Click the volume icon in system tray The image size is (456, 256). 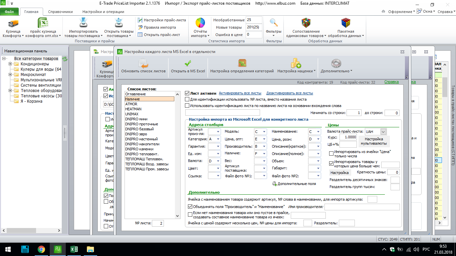tap(416, 249)
